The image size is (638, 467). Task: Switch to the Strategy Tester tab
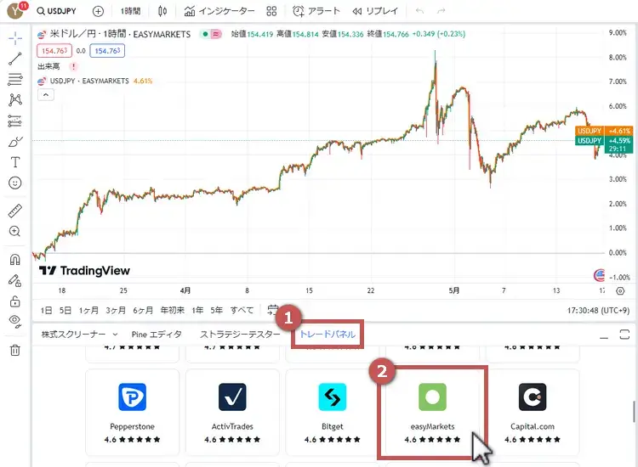(x=240, y=335)
